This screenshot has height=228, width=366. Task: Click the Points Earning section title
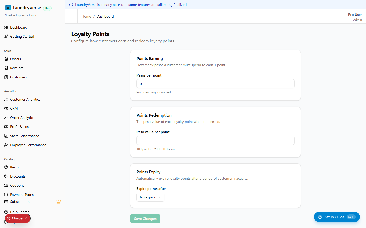coord(150,58)
